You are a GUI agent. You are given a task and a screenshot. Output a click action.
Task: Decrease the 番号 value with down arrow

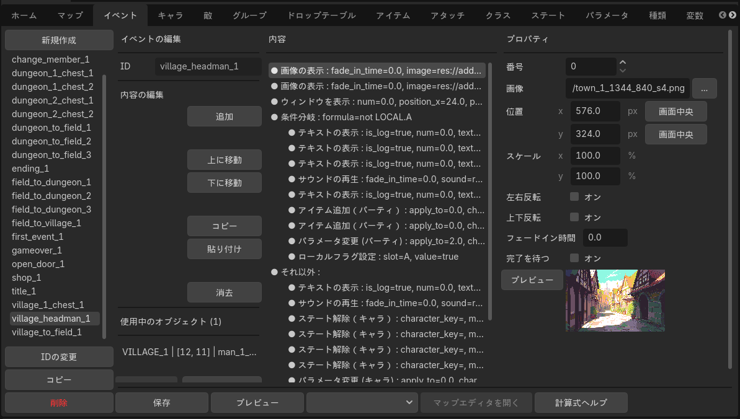point(623,70)
